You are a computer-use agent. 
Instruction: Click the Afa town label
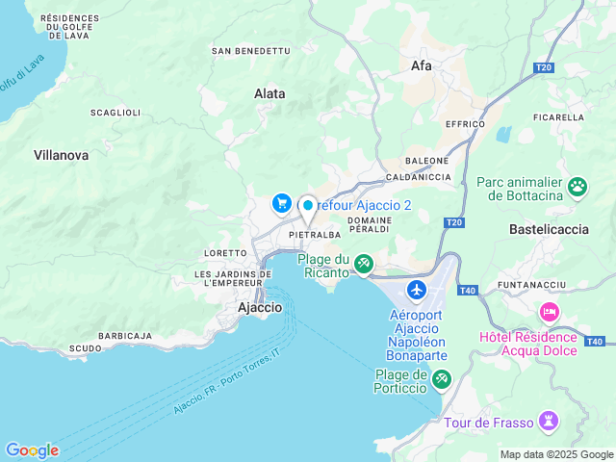click(x=422, y=65)
